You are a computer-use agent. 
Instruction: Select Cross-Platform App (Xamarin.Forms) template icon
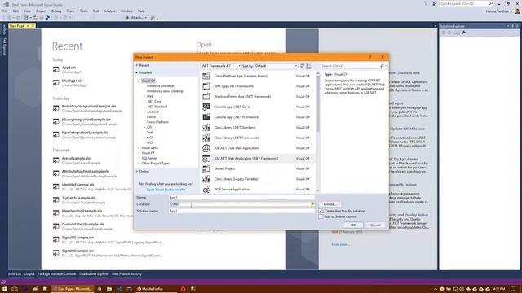tap(206, 76)
